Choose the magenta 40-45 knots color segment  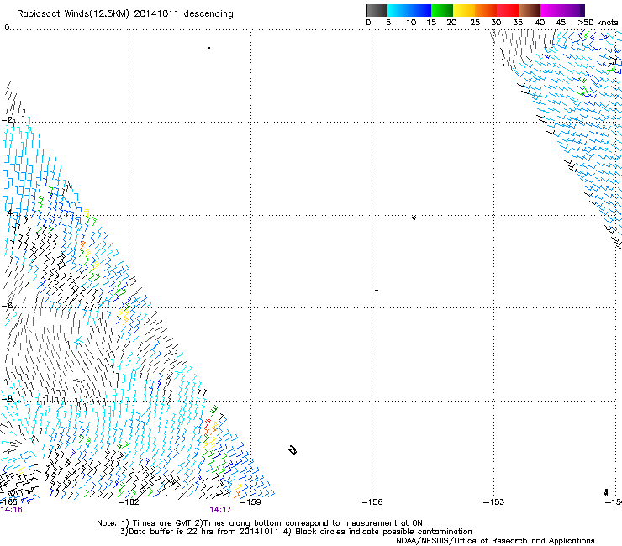[x=551, y=10]
